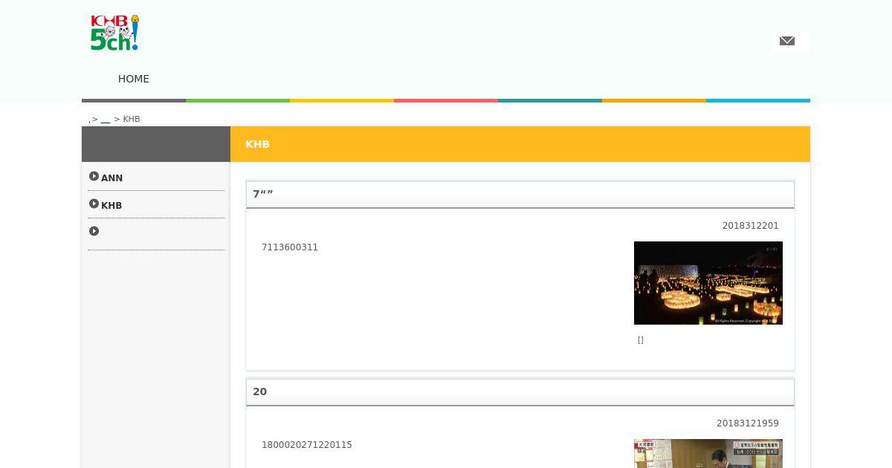Open the second article video thumbnail
This screenshot has width=892, height=468.
(708, 453)
